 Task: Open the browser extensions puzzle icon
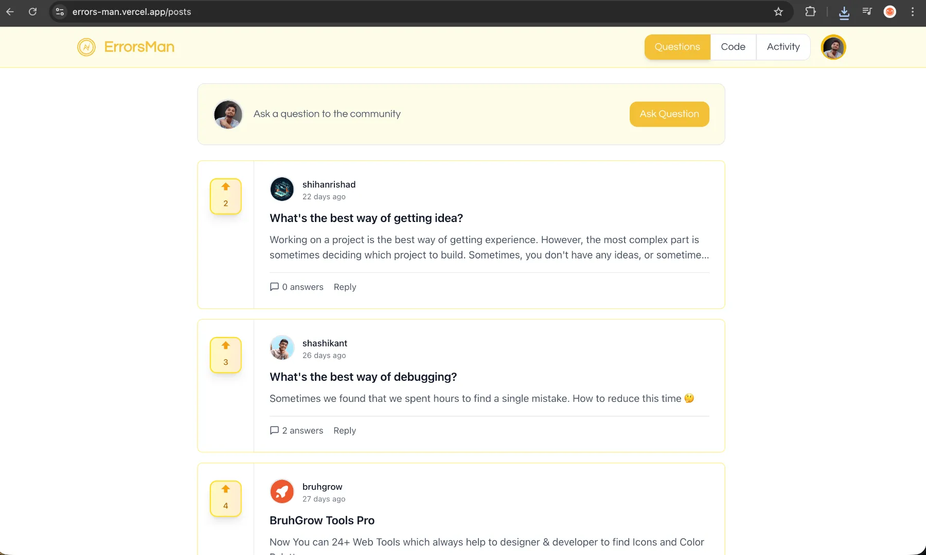click(x=810, y=12)
